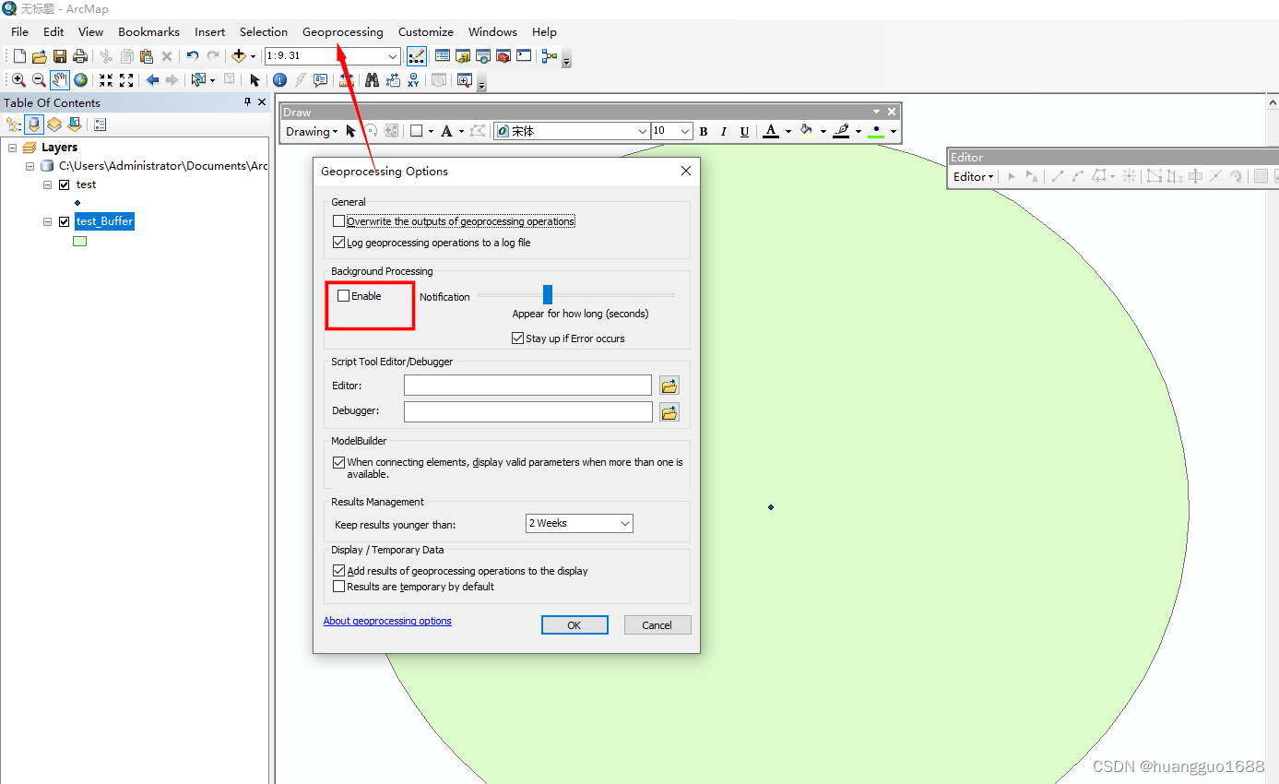Adjust the Notification duration slider
Screen dimensions: 1279x784
tap(548, 294)
